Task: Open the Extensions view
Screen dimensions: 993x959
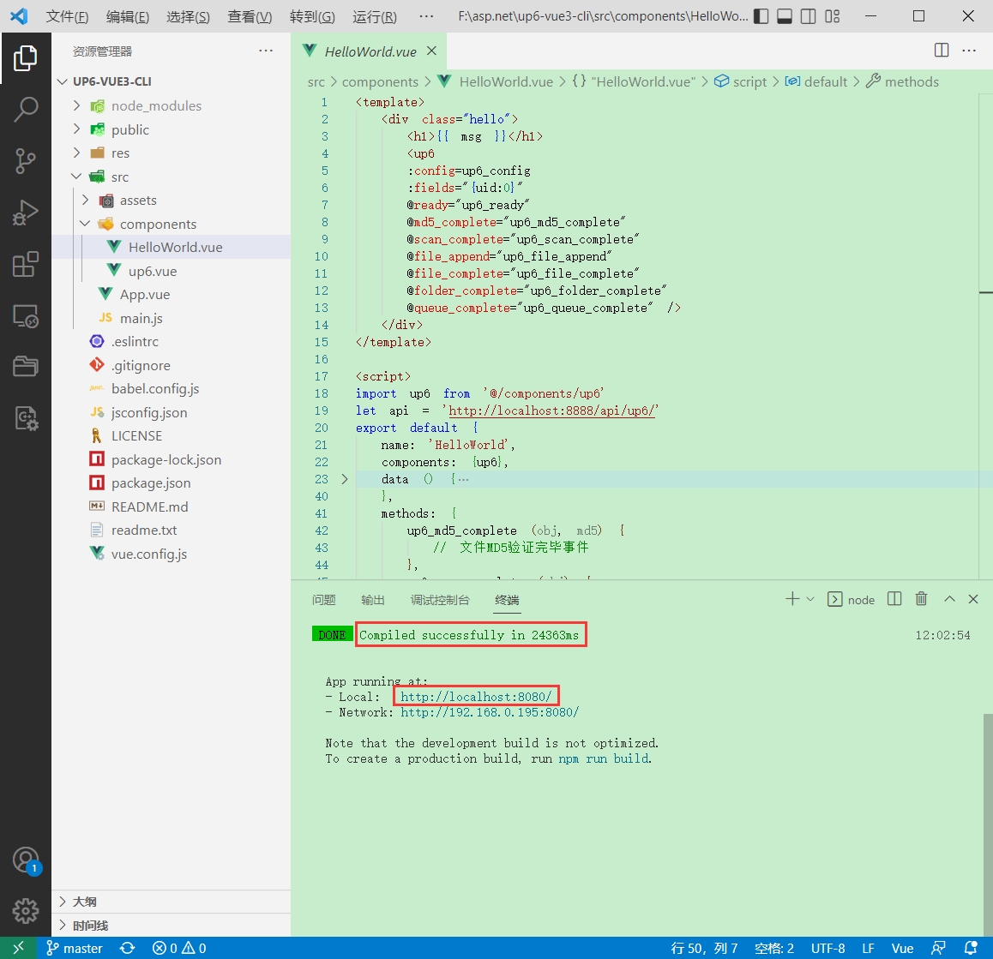Action: tap(26, 264)
